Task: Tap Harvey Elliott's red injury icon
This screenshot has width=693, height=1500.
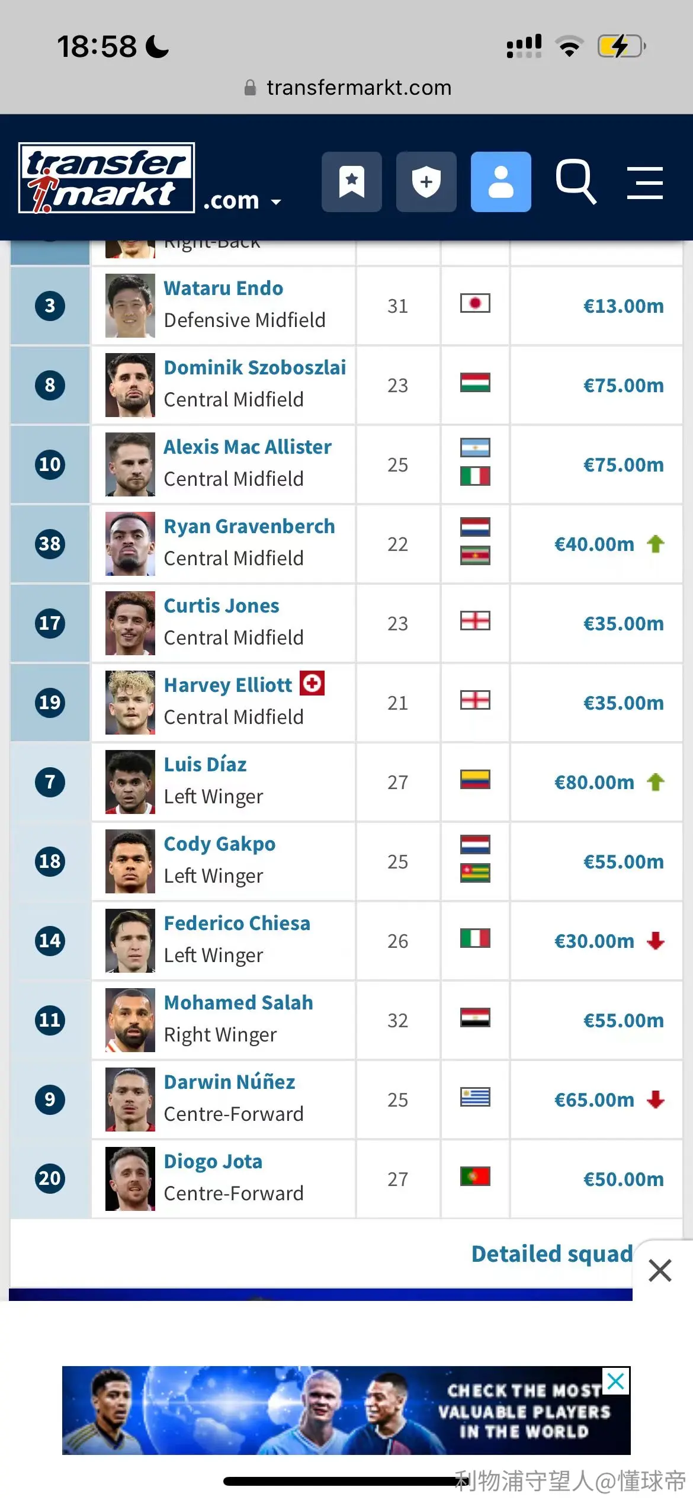Action: [x=312, y=683]
